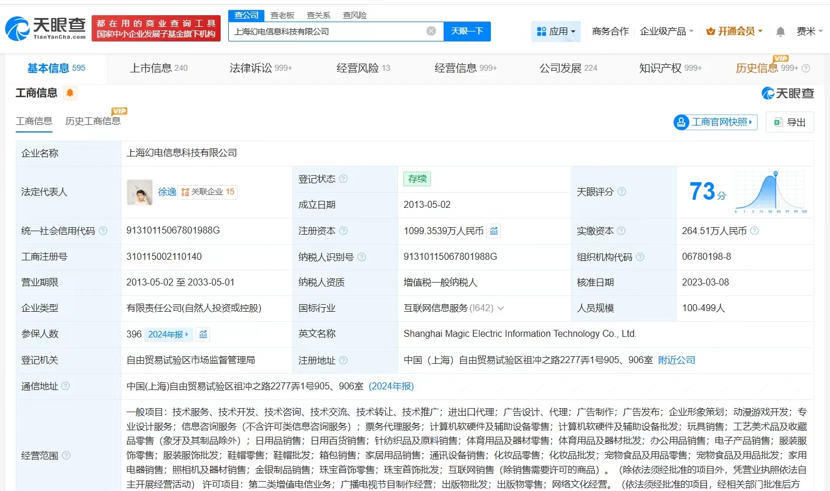Click the help icon next to 登记状态

(343, 179)
